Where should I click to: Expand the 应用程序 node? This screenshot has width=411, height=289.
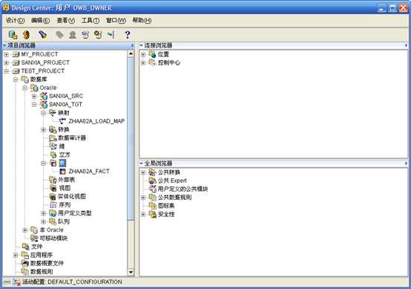point(16,255)
